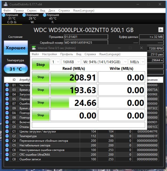Click the status orb for attribute 07
167x171 pixels.
point(7,104)
